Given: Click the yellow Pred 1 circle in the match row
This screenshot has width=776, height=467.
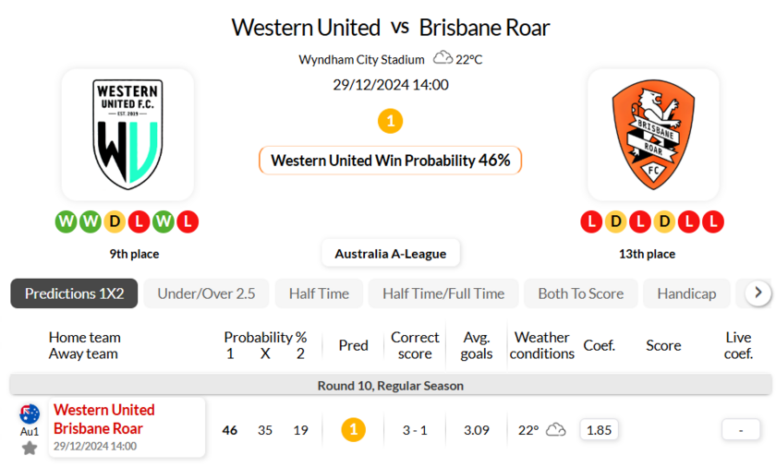Looking at the screenshot, I should click(x=353, y=430).
